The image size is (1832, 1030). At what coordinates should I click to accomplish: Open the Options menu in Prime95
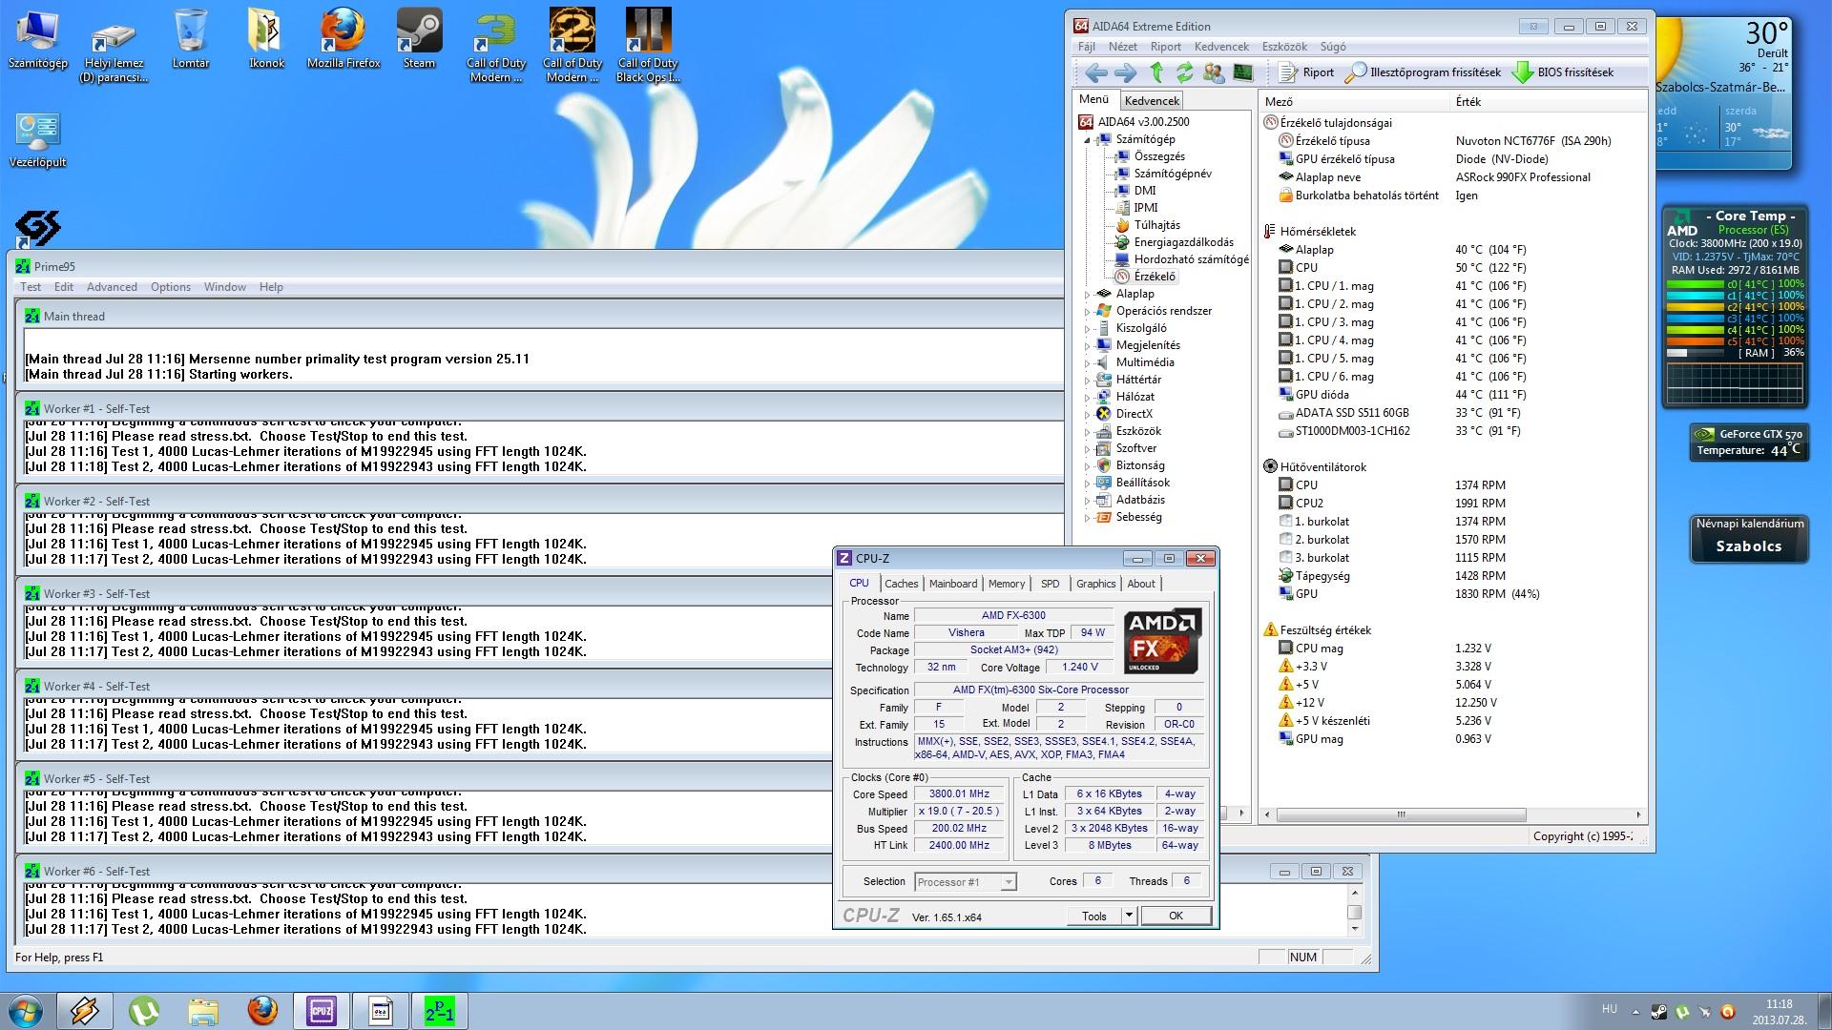coord(171,287)
